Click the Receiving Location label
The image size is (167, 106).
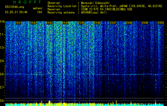tap(62, 6)
